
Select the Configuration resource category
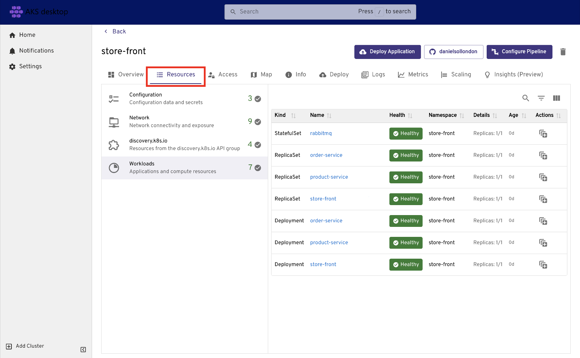[185, 99]
